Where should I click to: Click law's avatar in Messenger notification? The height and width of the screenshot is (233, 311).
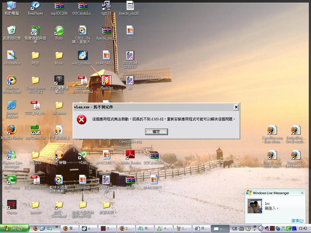pyautogui.click(x=255, y=206)
